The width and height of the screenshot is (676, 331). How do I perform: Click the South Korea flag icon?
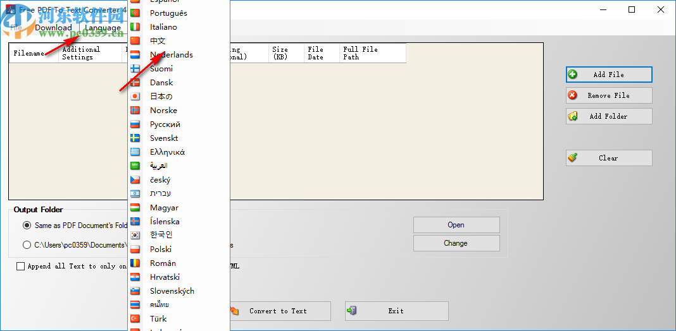(135, 236)
